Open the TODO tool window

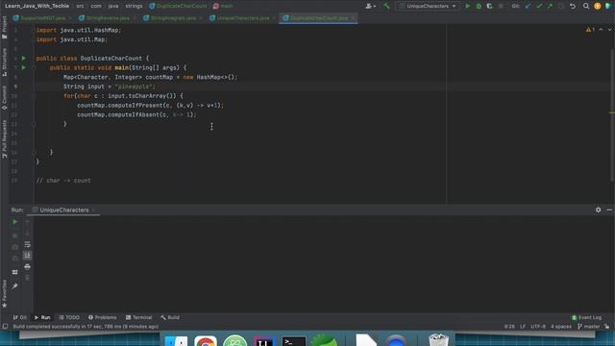(69, 317)
